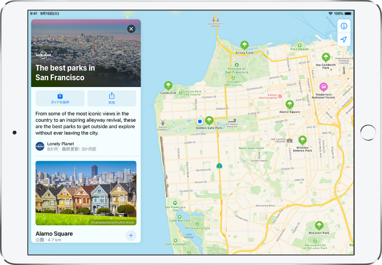Viewport: 382px width, 265px height.
Task: Tap the Highway 1 route shield
Action: click(x=219, y=166)
